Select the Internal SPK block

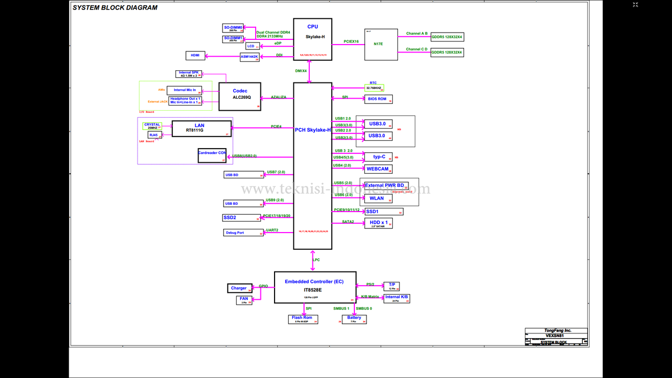point(189,74)
